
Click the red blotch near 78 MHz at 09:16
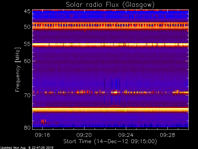click(x=43, y=121)
